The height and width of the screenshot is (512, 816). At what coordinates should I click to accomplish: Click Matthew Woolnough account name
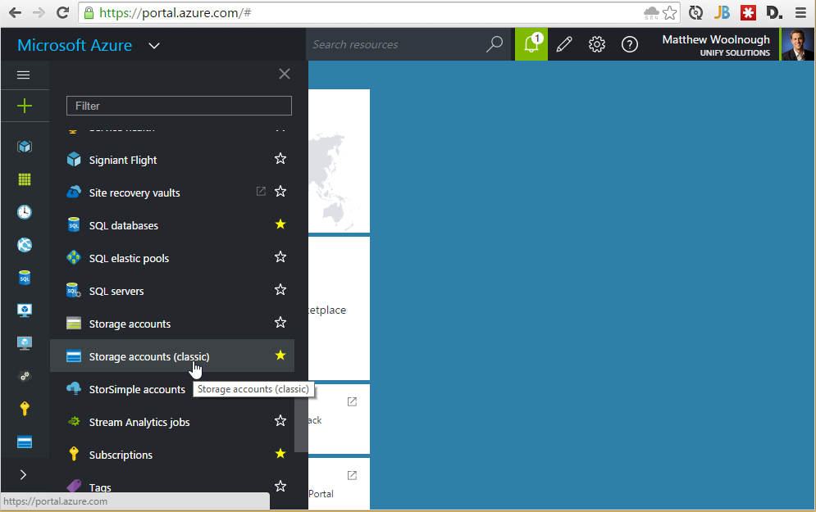coord(716,39)
